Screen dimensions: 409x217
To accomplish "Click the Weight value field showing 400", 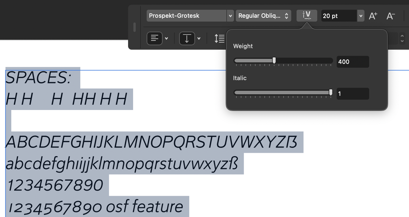I will [x=353, y=61].
